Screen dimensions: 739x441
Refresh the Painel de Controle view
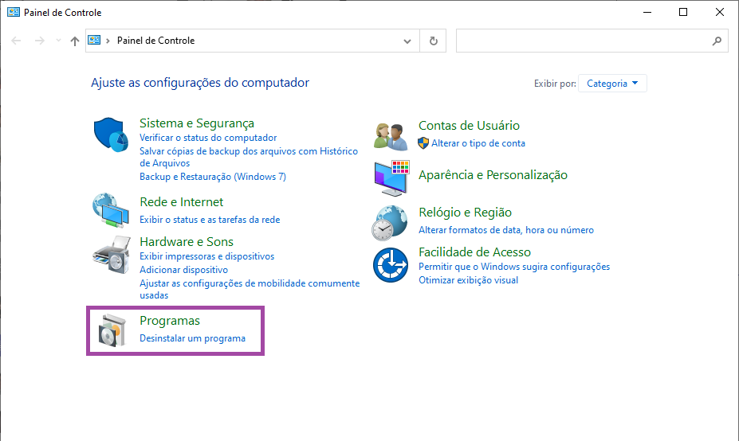[x=433, y=41]
